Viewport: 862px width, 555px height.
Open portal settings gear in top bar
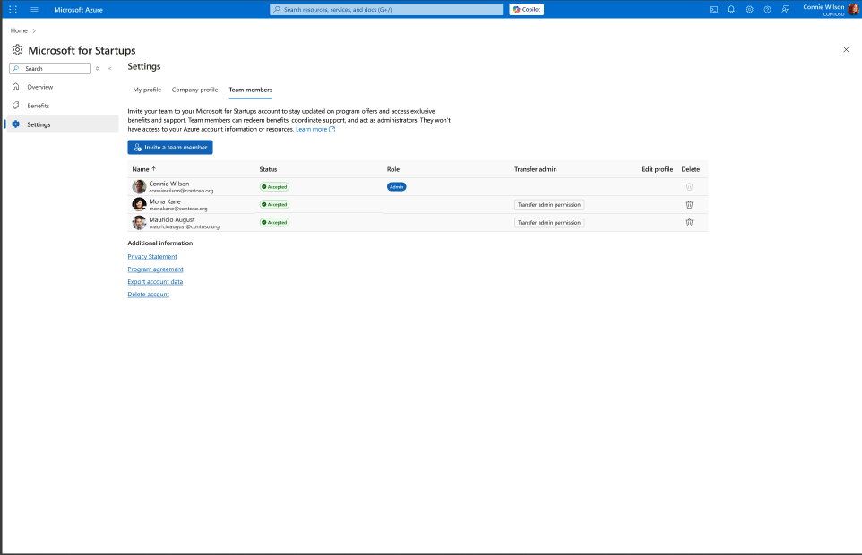(x=749, y=9)
